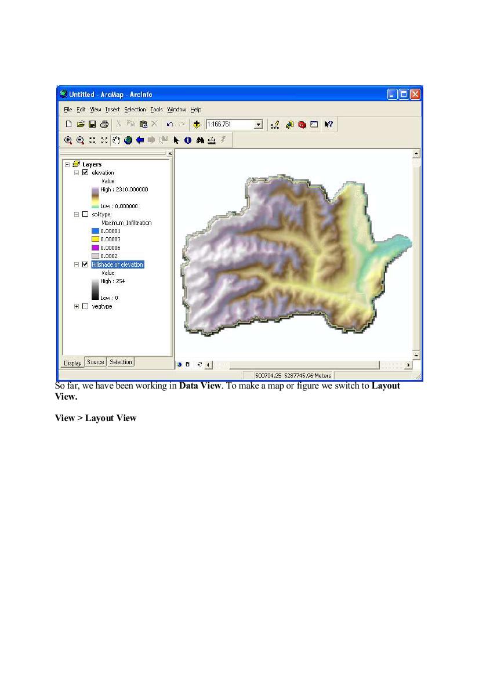
Task: Open the Find binoculars tool
Action: 199,140
